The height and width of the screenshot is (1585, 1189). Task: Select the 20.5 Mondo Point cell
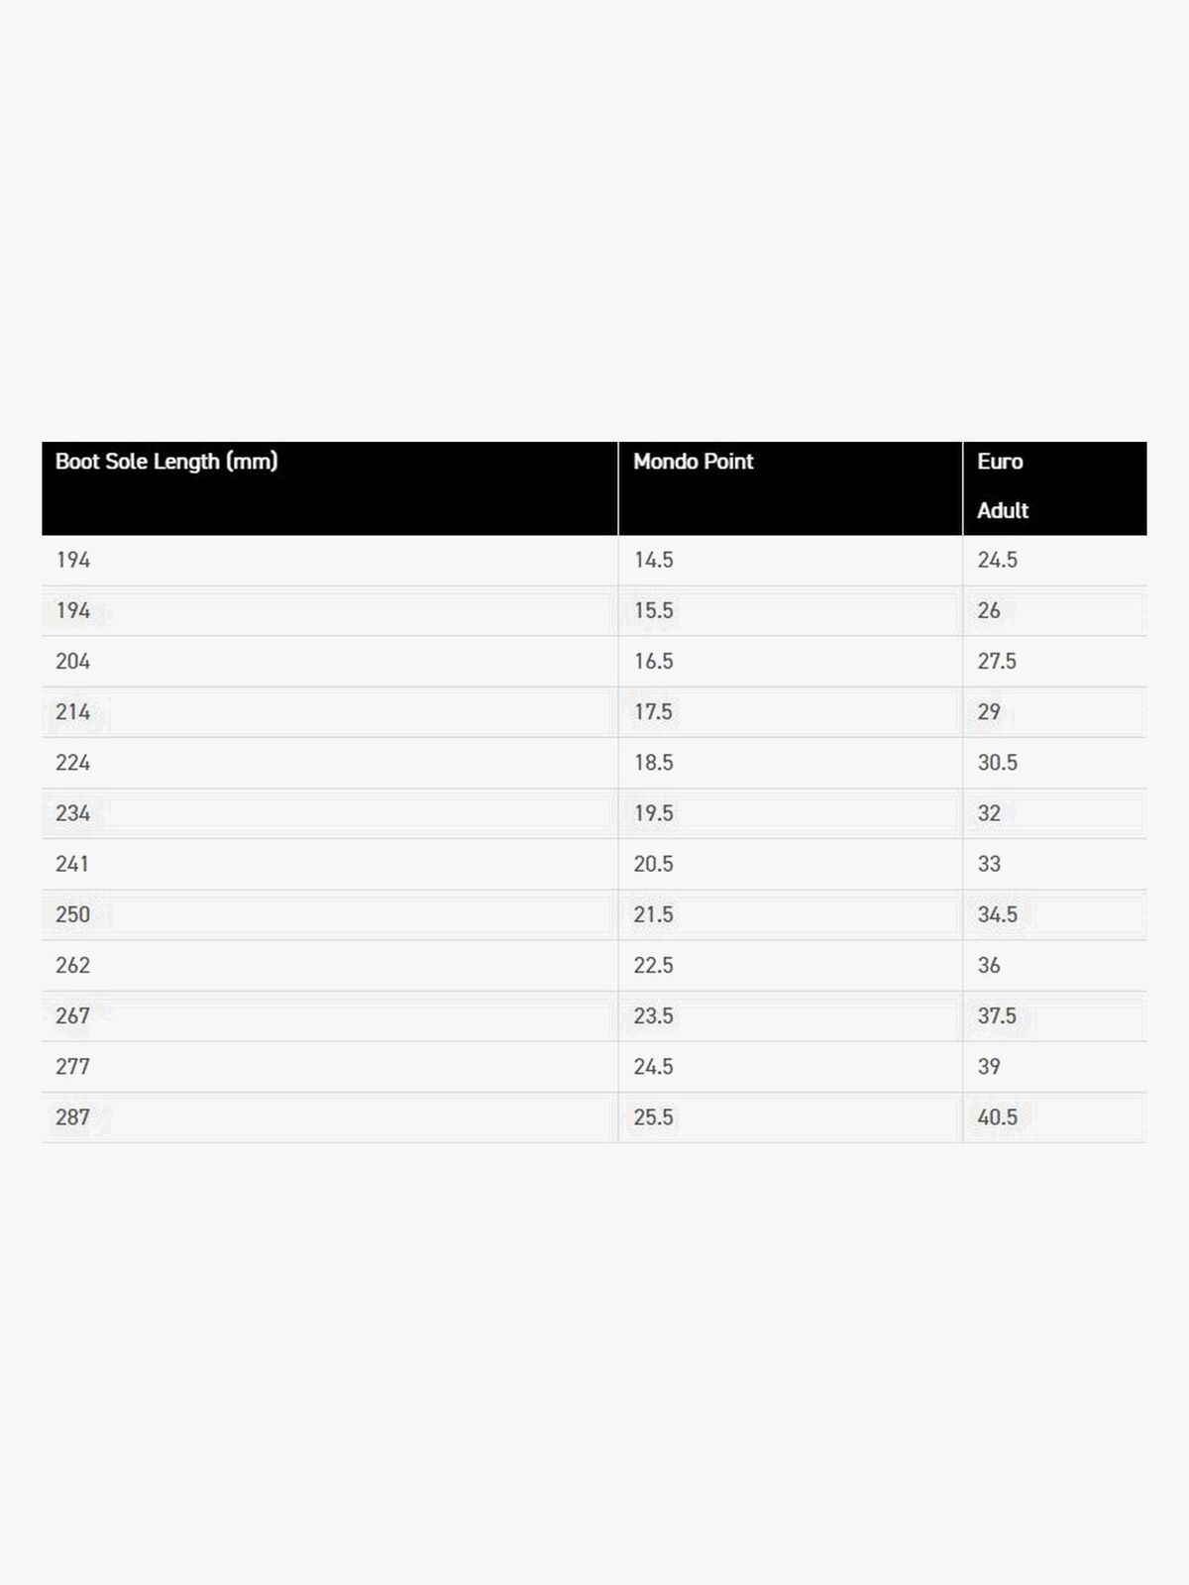654,864
